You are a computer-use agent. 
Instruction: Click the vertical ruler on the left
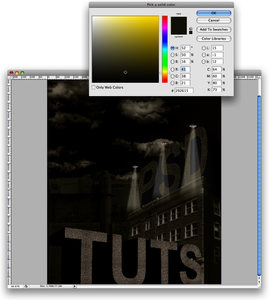pos(9,182)
